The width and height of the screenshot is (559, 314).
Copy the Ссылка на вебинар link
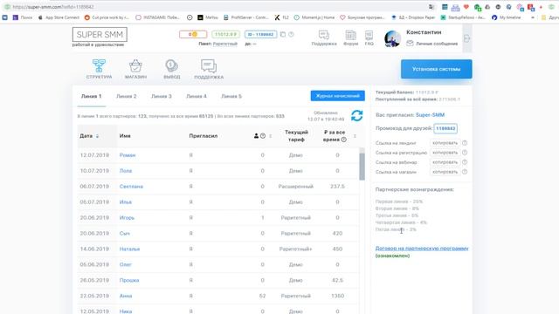pos(445,162)
